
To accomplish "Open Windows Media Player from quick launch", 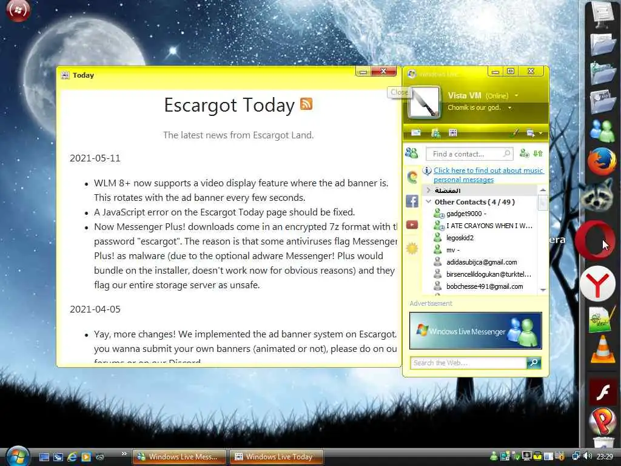I will pyautogui.click(x=86, y=457).
